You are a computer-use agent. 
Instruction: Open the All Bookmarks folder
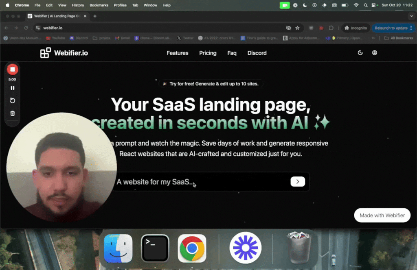pos(399,38)
